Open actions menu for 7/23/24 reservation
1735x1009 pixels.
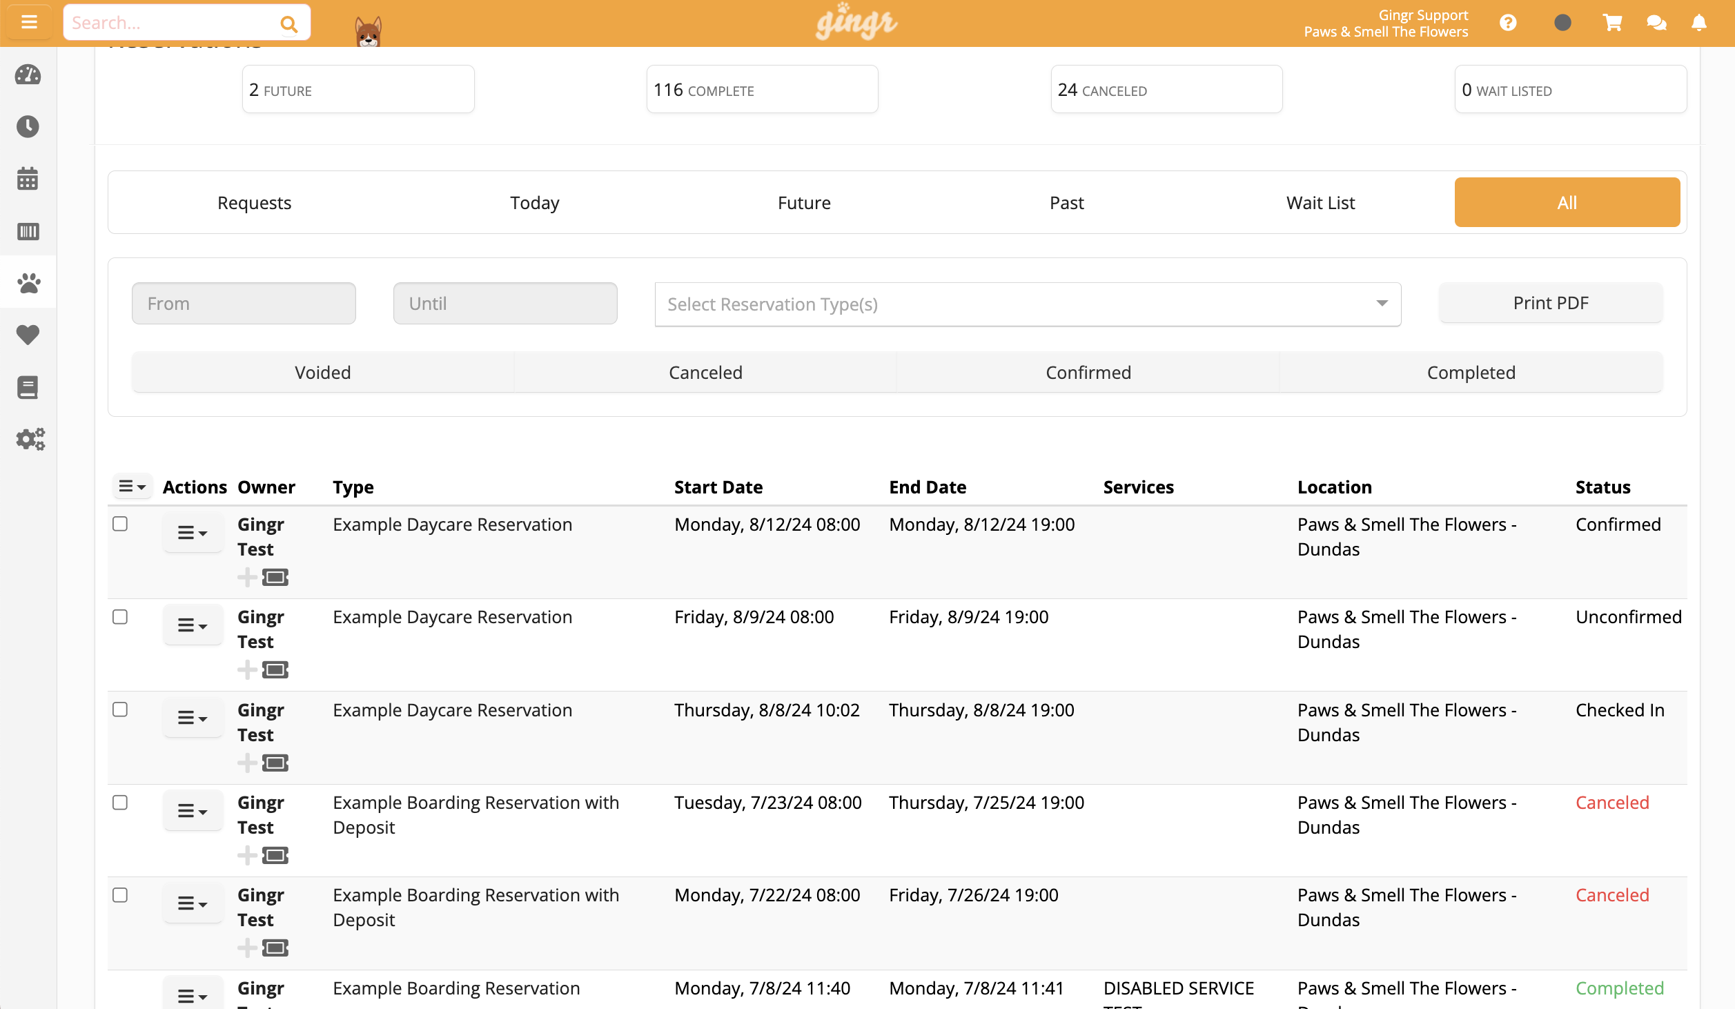point(193,811)
